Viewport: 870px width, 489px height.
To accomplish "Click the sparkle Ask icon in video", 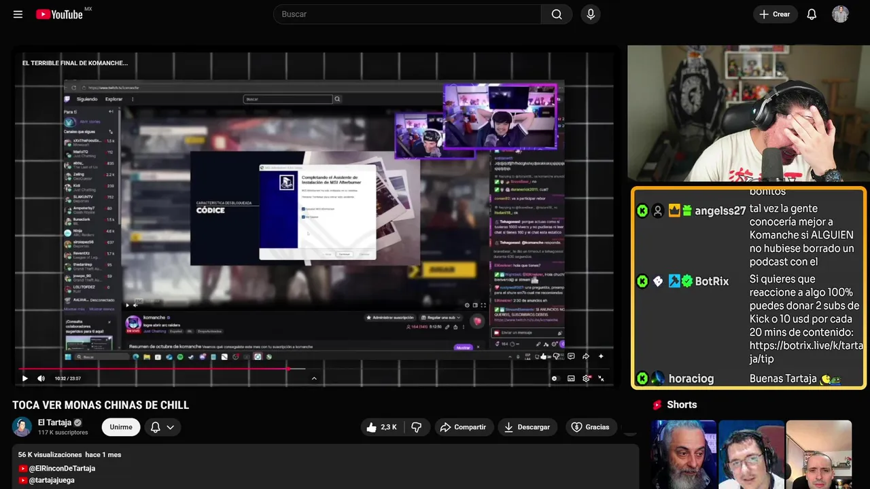I will click(x=601, y=356).
